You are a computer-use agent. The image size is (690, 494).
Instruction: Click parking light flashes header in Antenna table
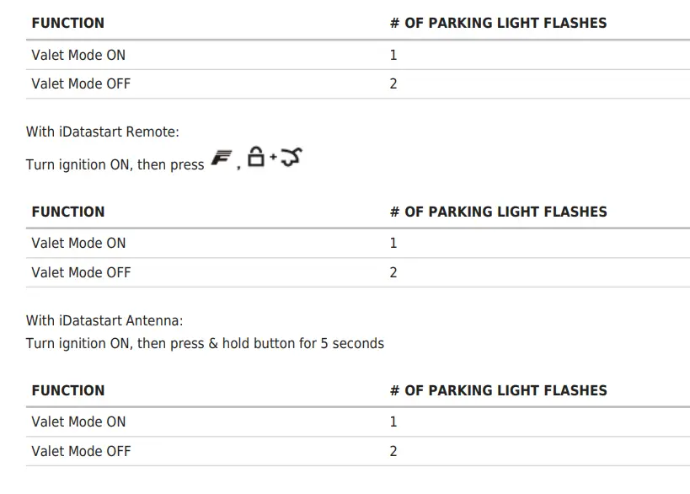[x=497, y=390]
